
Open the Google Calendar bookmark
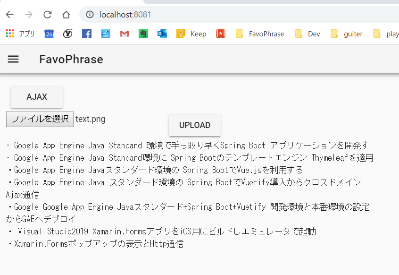[x=49, y=34]
